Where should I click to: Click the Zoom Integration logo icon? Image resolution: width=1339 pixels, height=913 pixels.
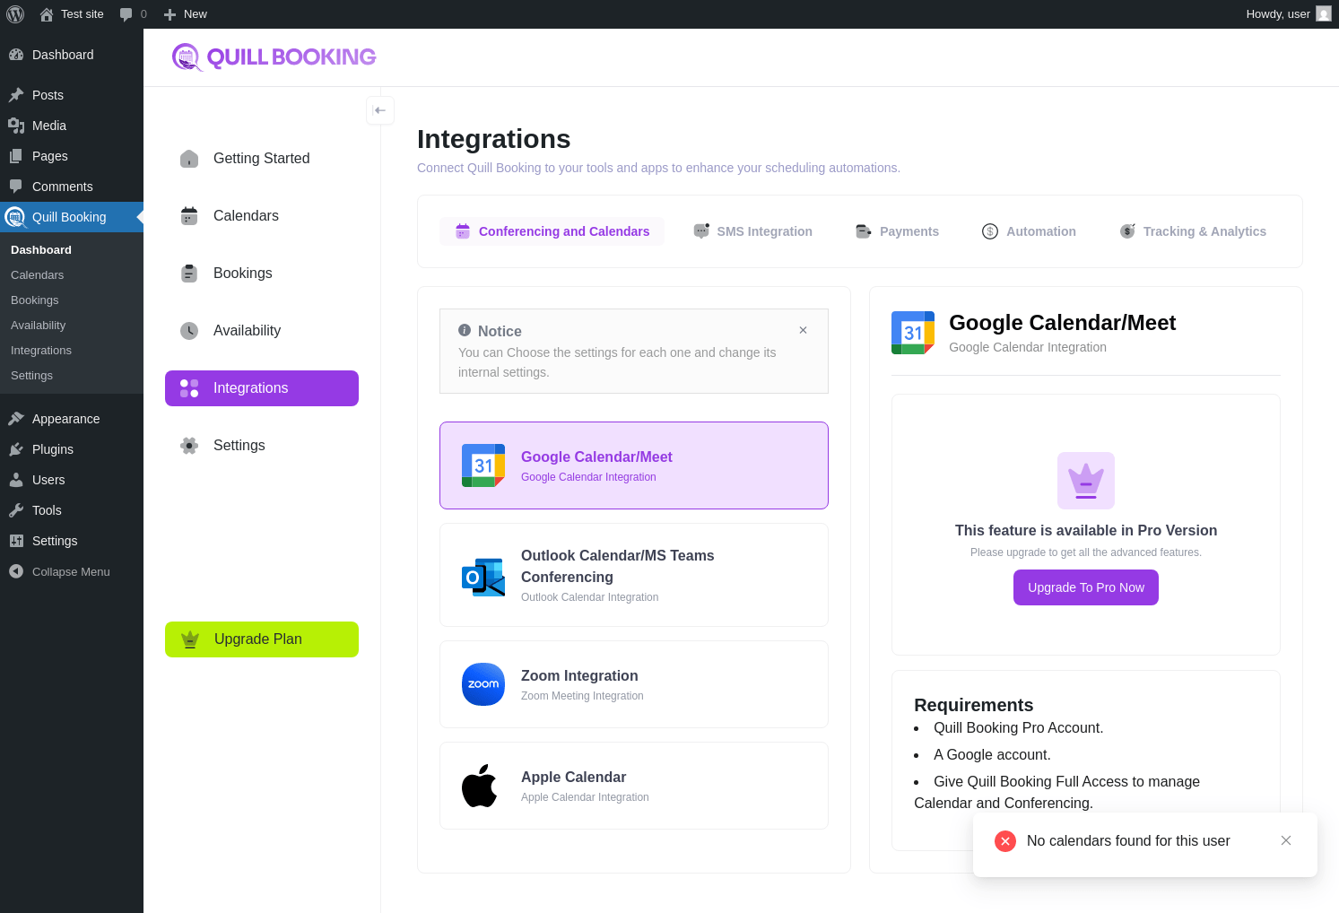pyautogui.click(x=483, y=684)
